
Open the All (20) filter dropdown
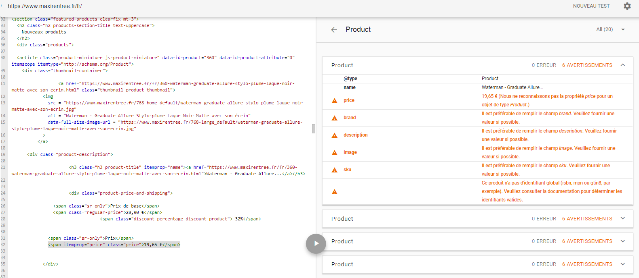click(x=611, y=29)
